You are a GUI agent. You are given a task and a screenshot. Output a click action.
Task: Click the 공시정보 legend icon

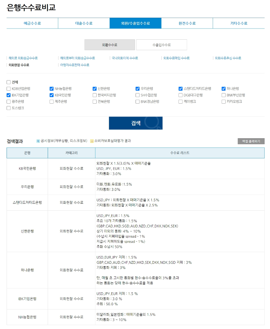(38, 141)
